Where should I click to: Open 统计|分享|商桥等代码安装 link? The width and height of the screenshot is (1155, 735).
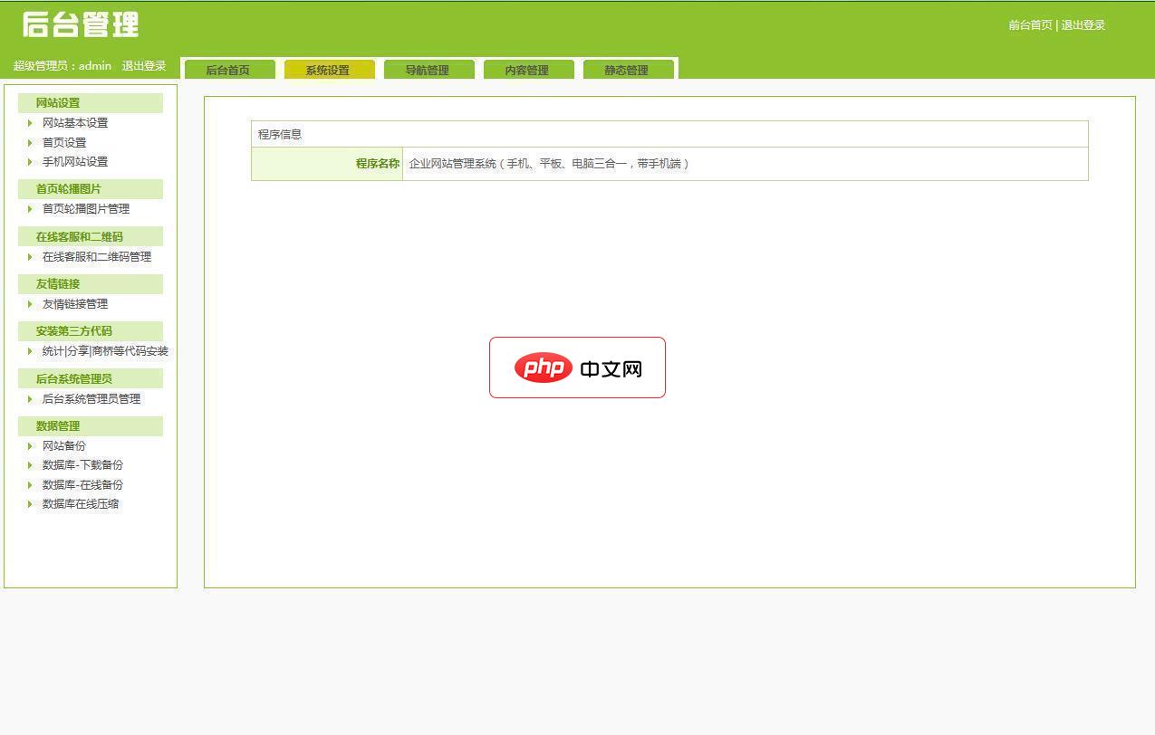pyautogui.click(x=105, y=351)
